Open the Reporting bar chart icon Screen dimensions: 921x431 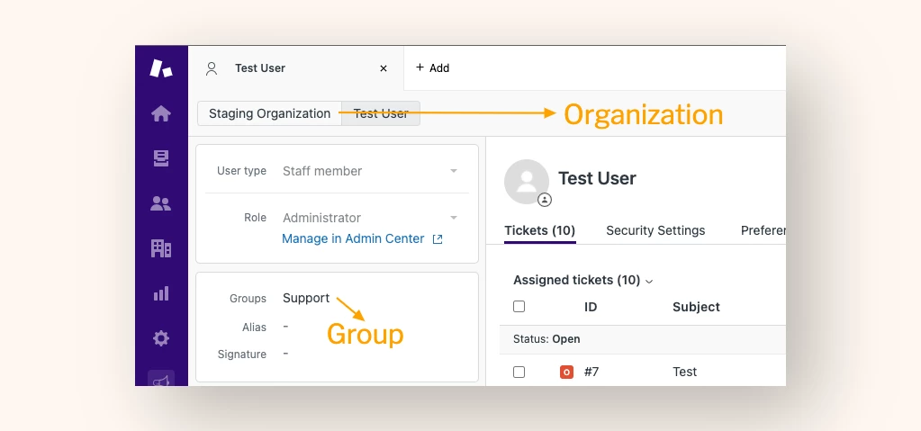coord(161,293)
